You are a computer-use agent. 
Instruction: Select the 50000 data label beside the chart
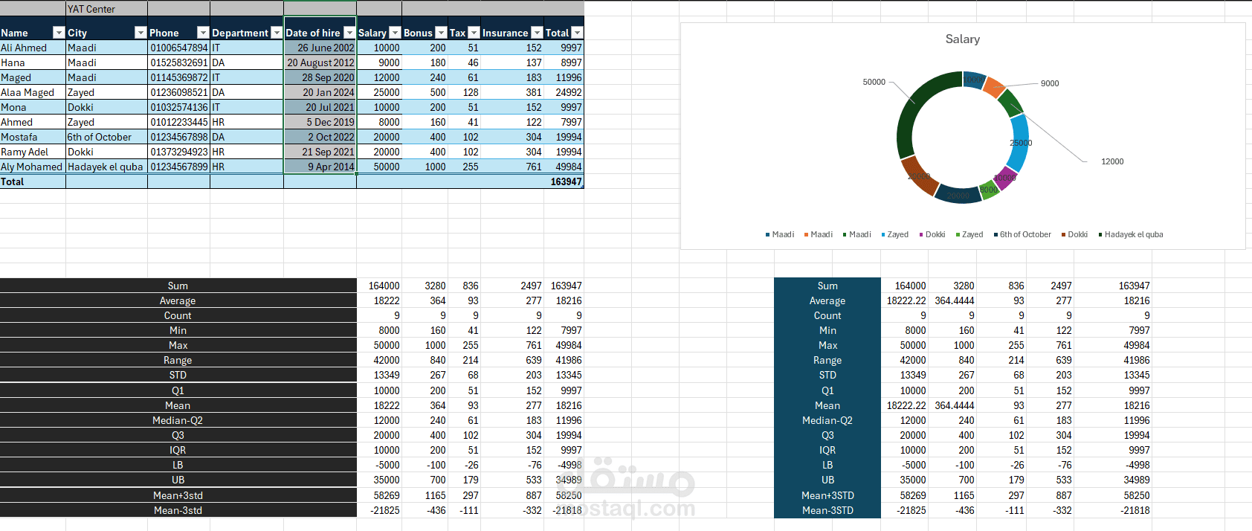click(x=874, y=82)
